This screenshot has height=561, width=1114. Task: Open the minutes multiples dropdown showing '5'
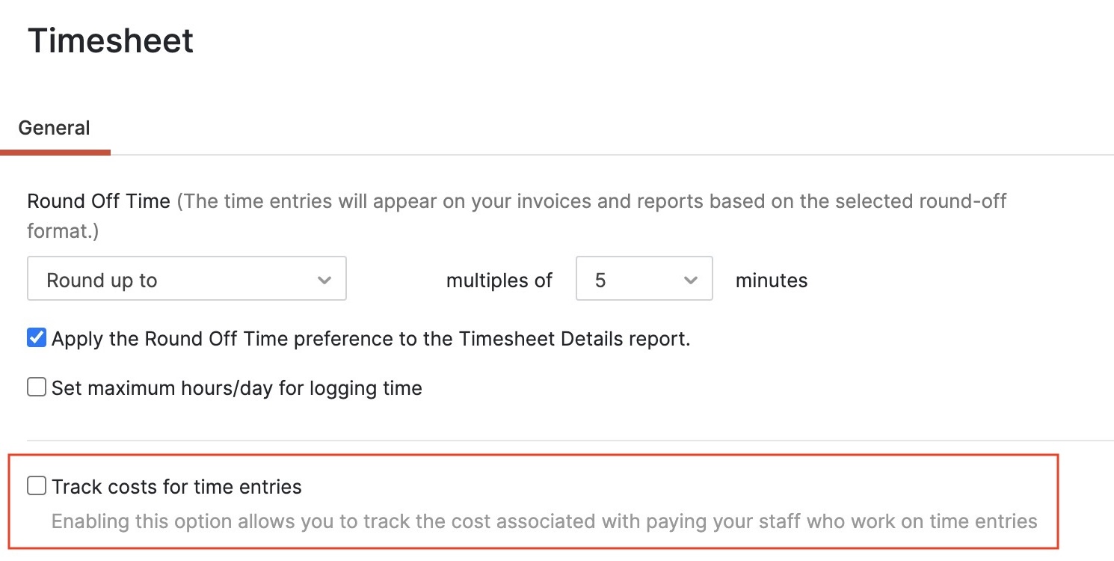pos(644,279)
